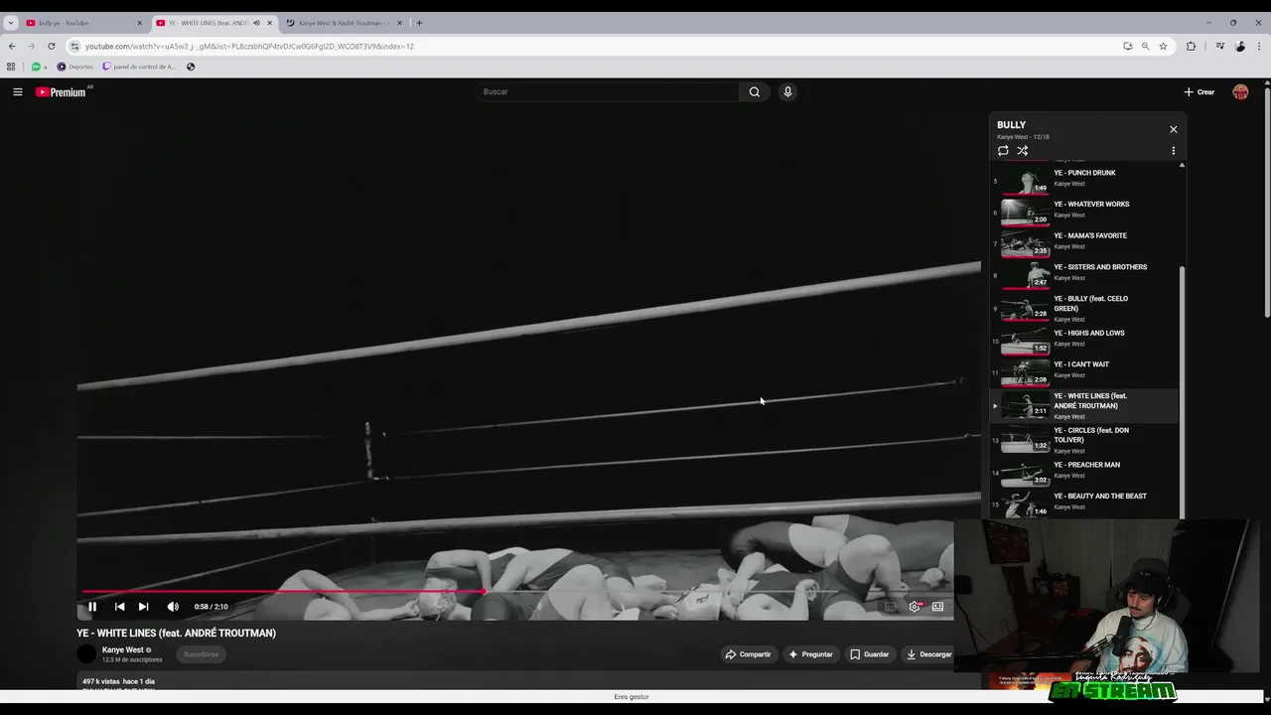Click the install app icon in address bar

(1127, 46)
